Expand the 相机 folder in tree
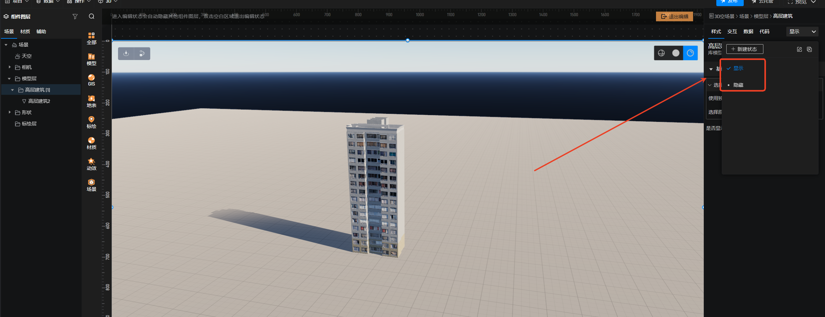825x317 pixels. tap(10, 67)
